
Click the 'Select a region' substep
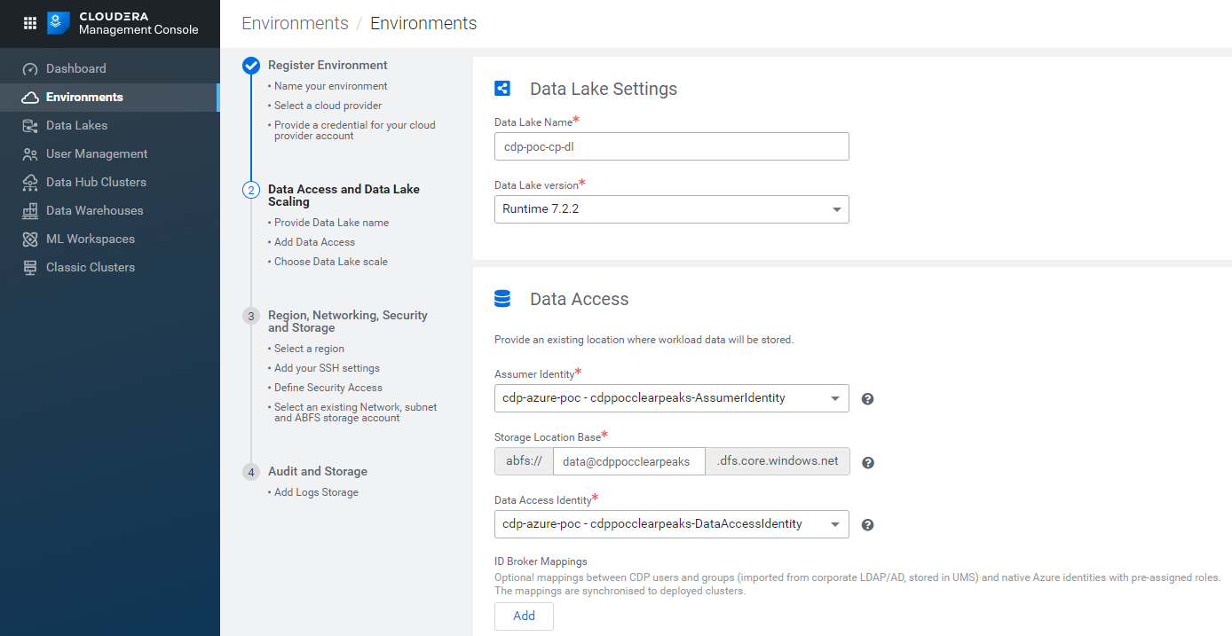coord(309,349)
